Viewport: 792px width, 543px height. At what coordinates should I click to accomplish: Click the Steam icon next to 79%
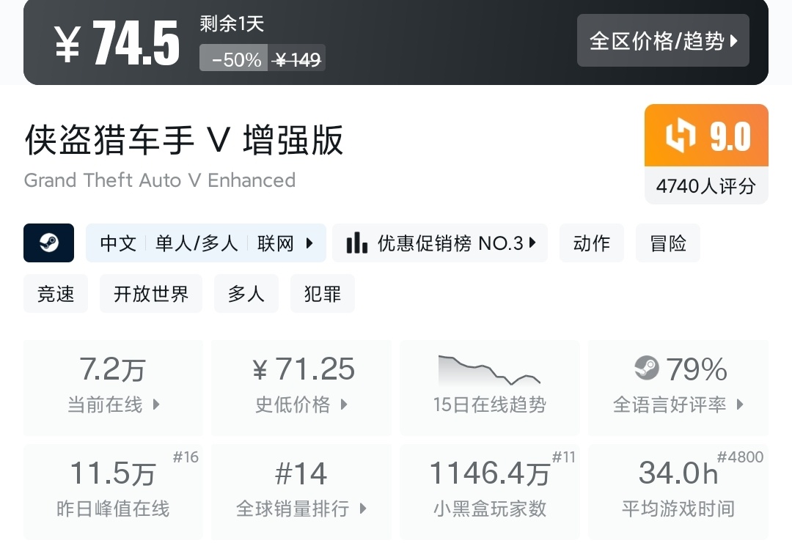[646, 368]
